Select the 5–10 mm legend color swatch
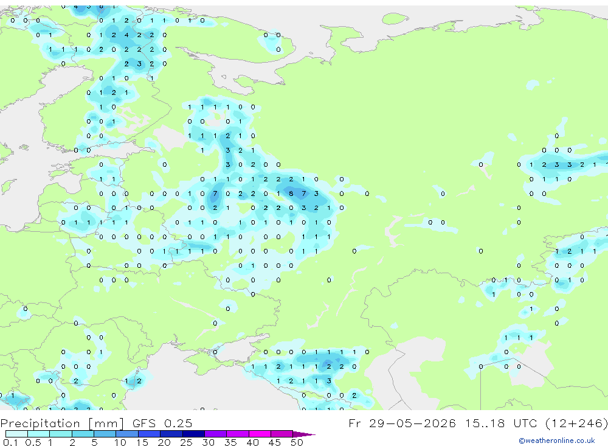 click(x=105, y=434)
